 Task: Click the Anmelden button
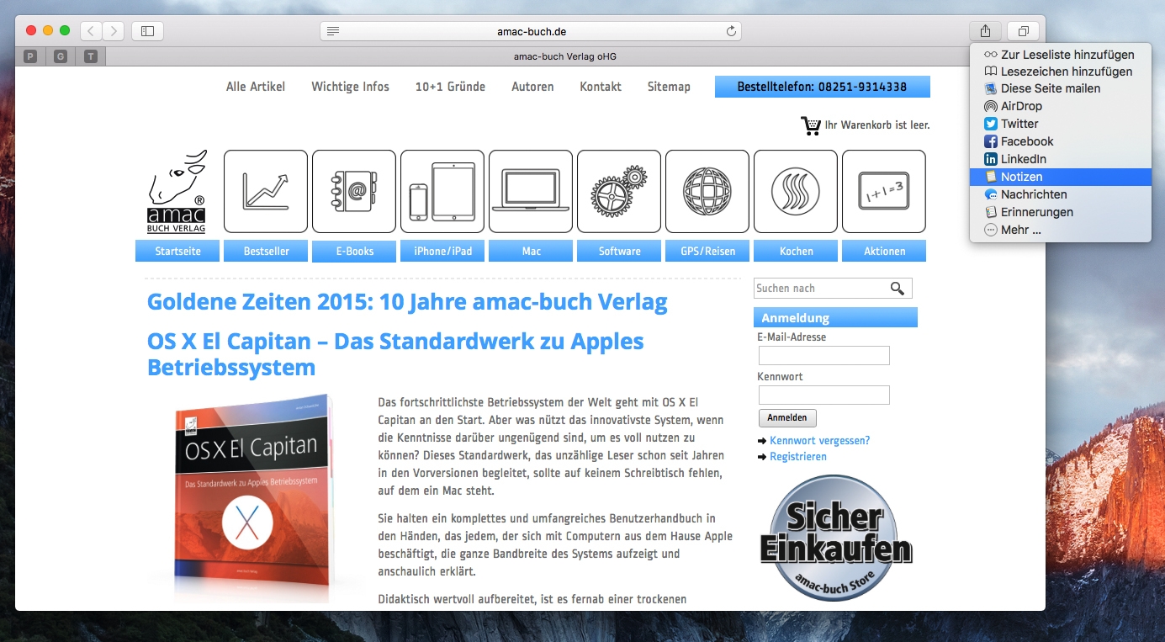click(x=787, y=417)
